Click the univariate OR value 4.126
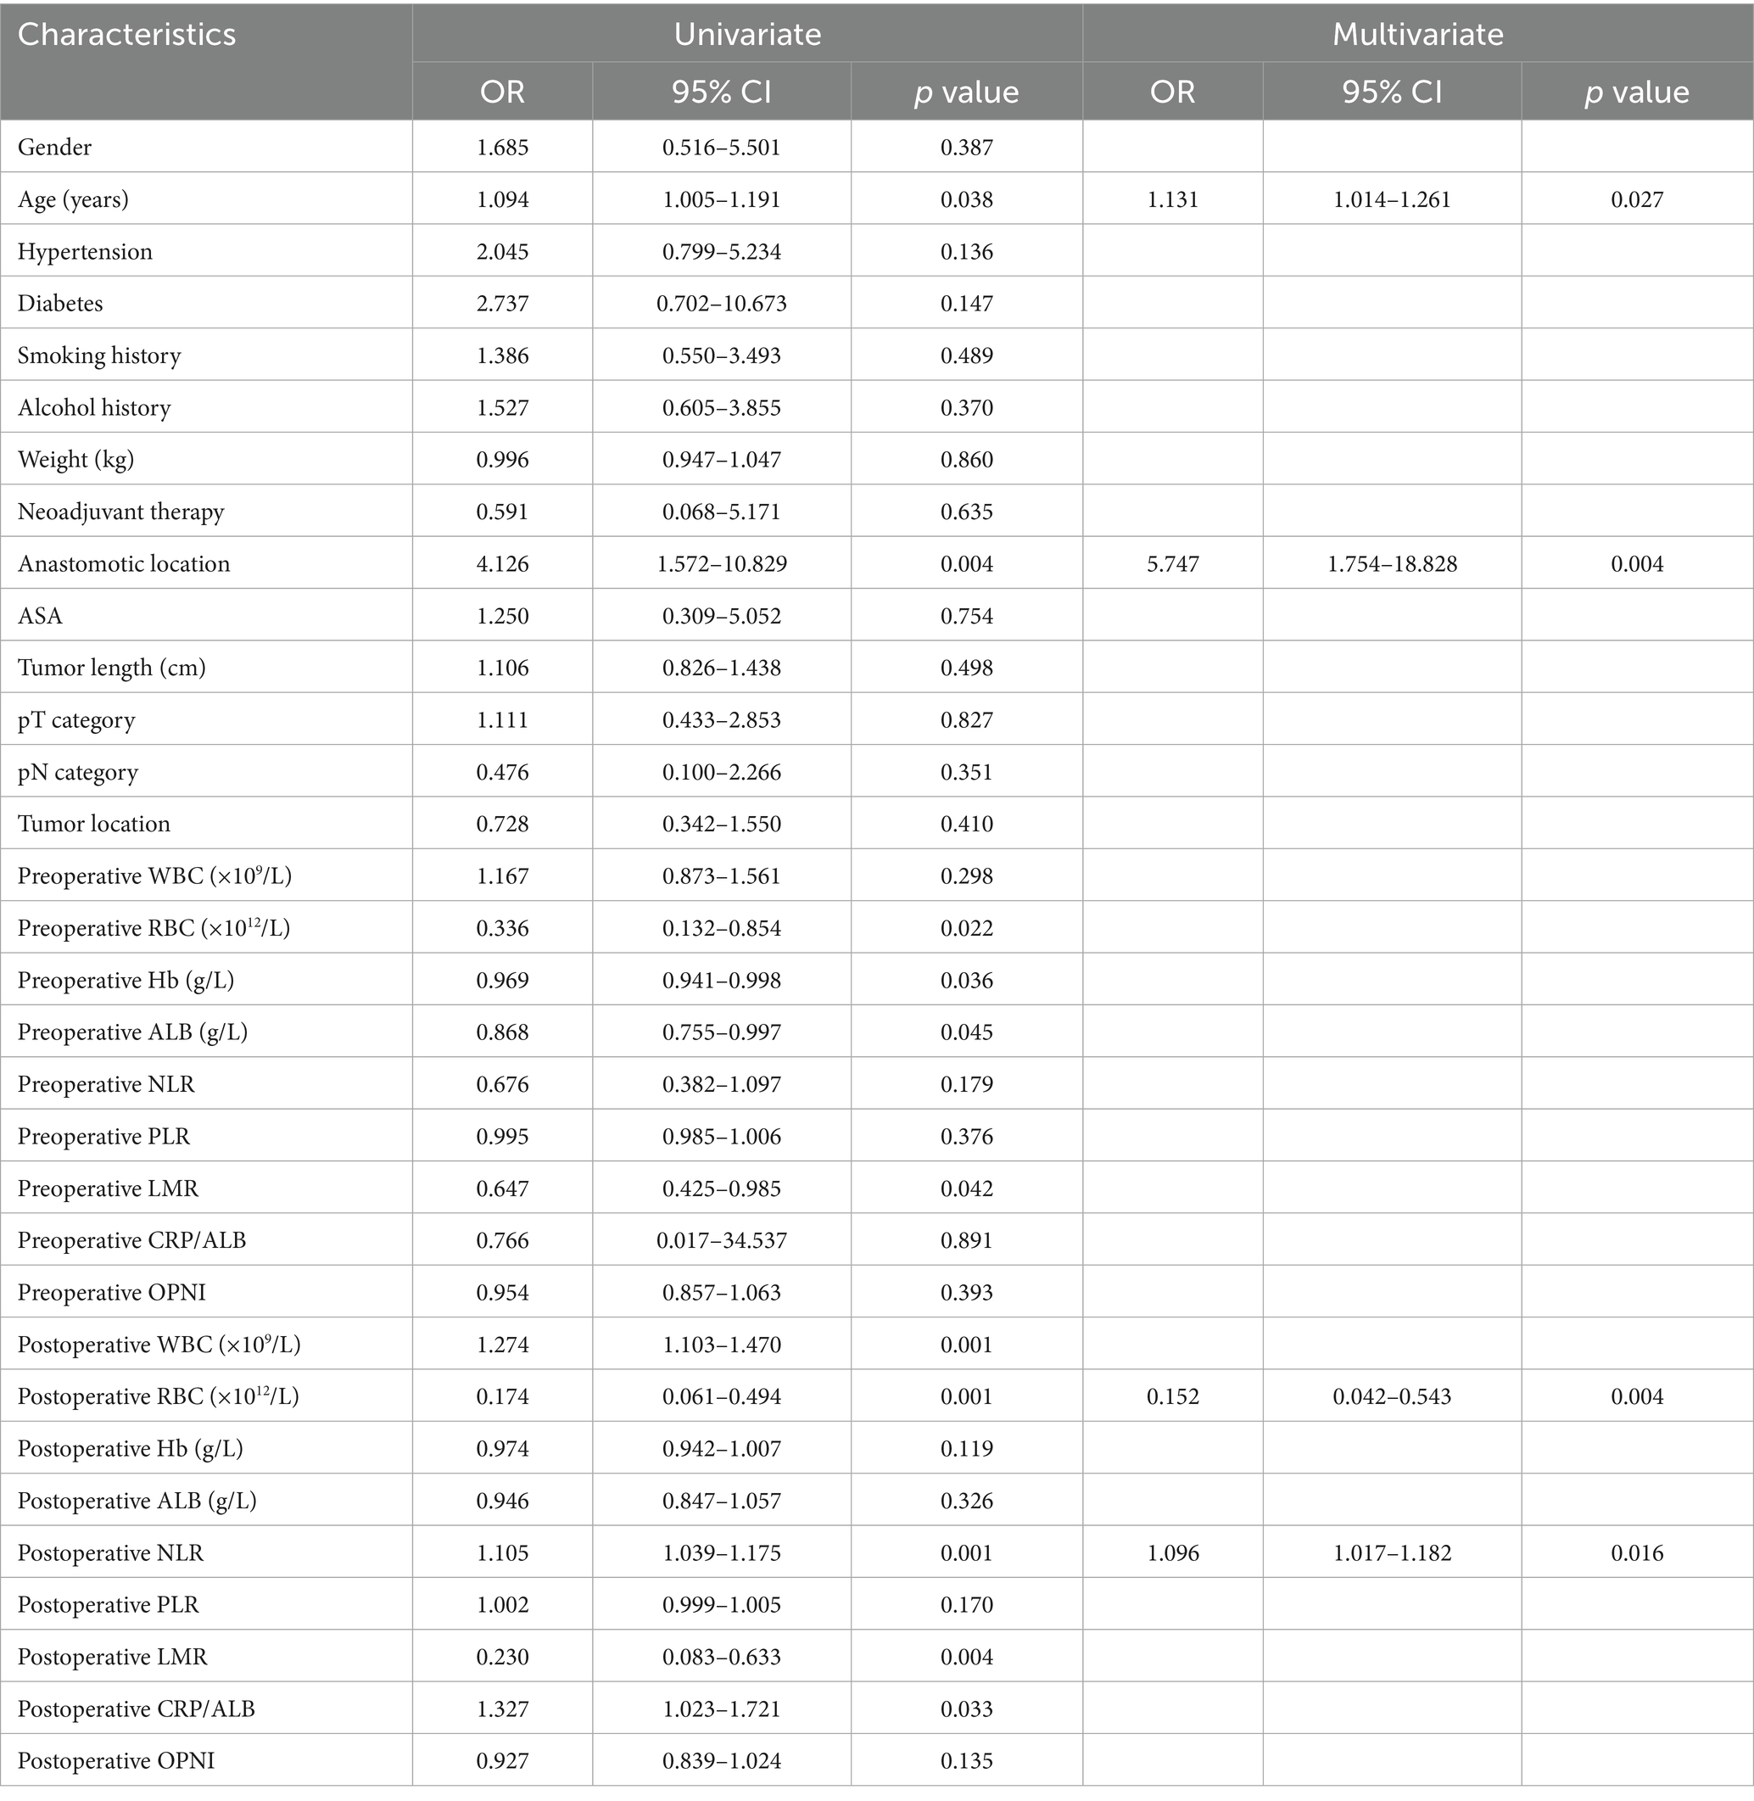This screenshot has height=1801, width=1754. [x=502, y=564]
